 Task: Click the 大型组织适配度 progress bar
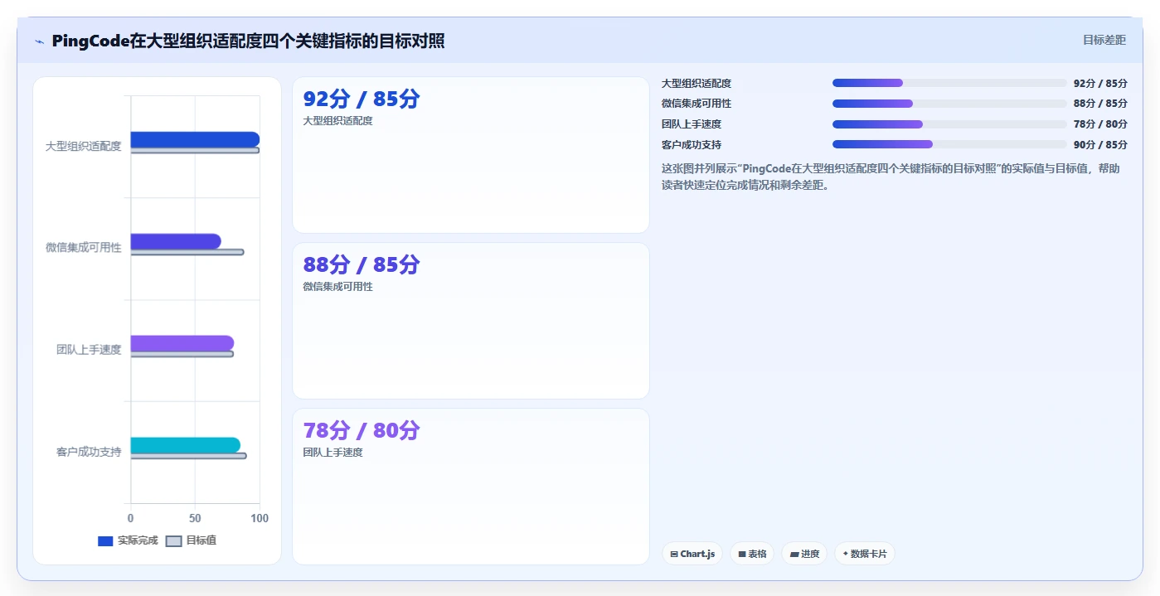949,83
